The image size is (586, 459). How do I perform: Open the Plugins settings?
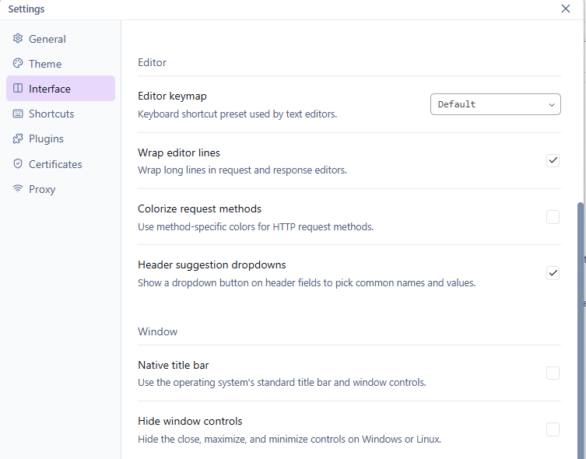click(x=61, y=138)
